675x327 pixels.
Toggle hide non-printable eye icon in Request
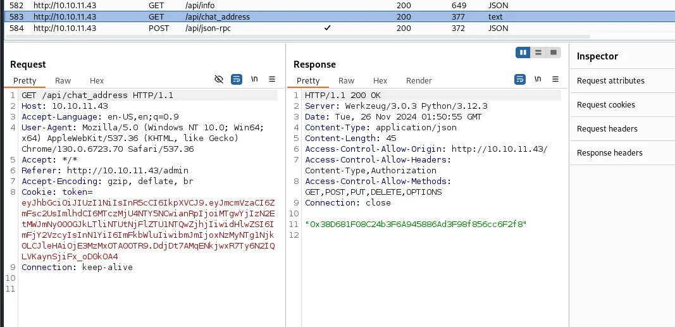(219, 79)
